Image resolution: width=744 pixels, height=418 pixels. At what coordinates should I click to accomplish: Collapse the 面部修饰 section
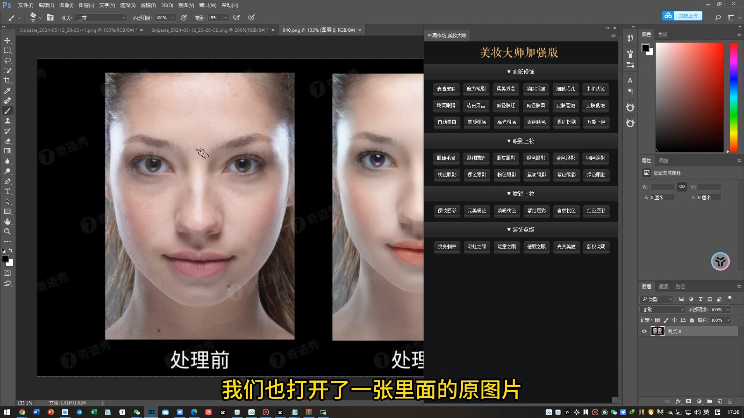coord(520,72)
